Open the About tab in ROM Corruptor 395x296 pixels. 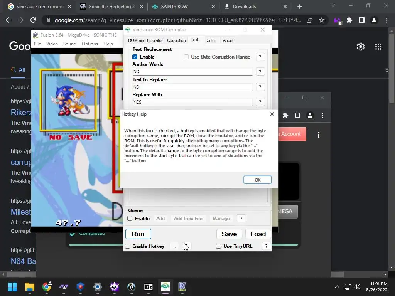click(x=228, y=40)
